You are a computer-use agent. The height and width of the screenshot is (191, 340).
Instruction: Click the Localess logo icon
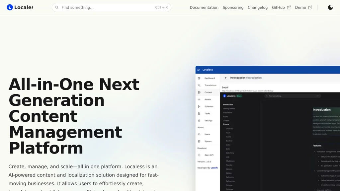(10, 7)
